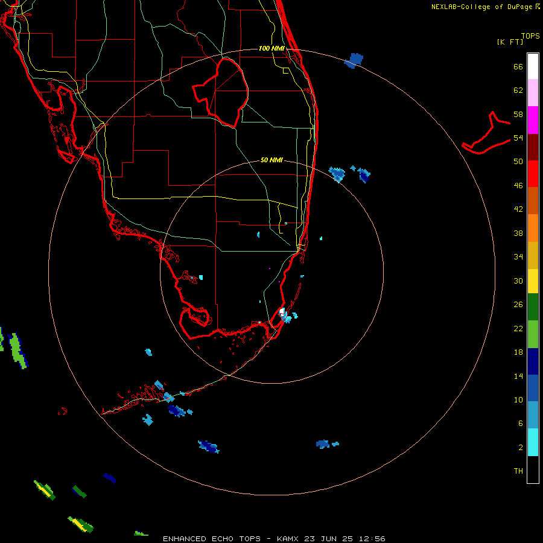543x543 pixels.
Task: Select the black TH swatch at the legend bottom
Action: pyautogui.click(x=533, y=469)
